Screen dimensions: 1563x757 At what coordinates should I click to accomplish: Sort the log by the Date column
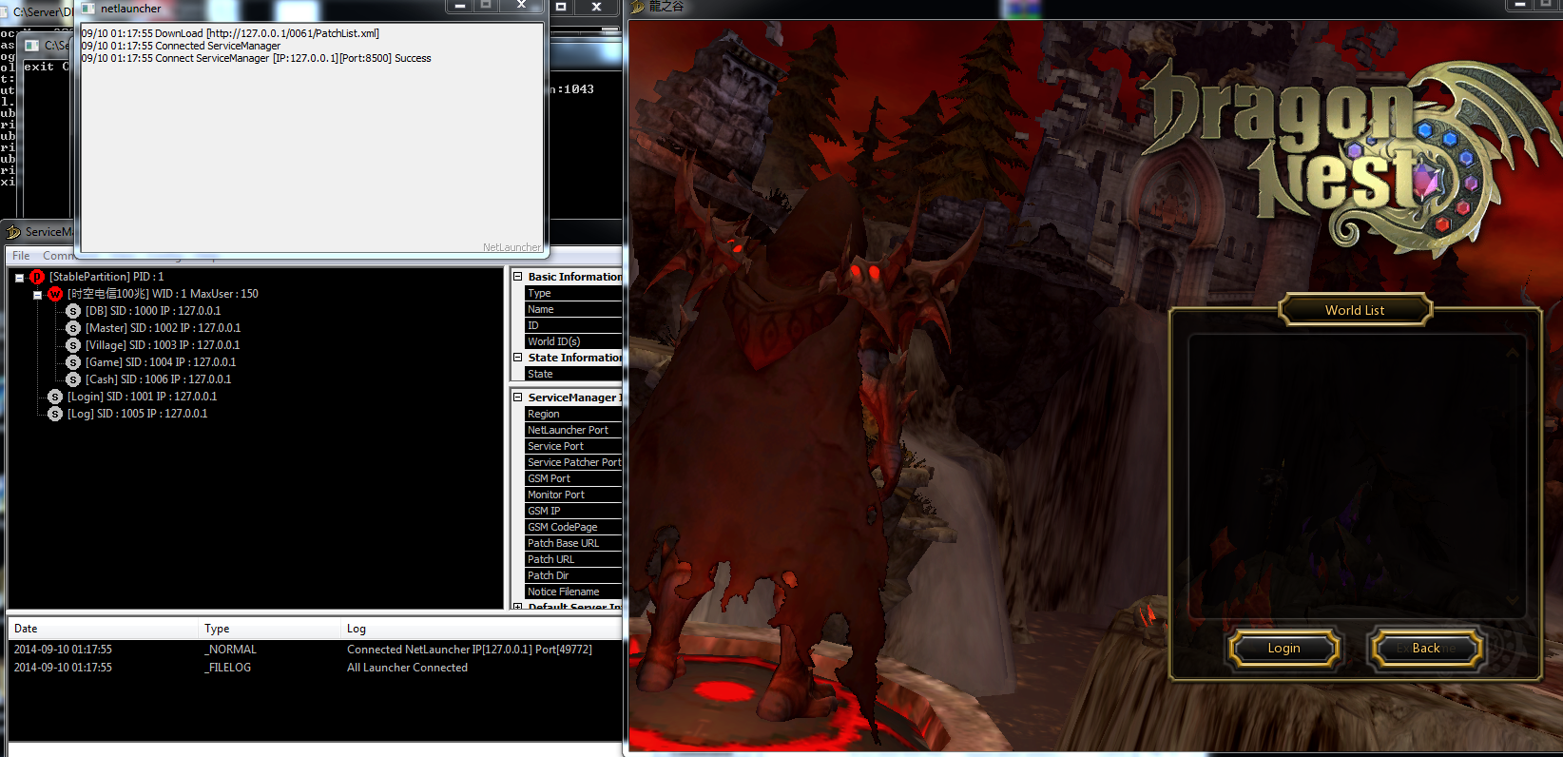(x=104, y=629)
